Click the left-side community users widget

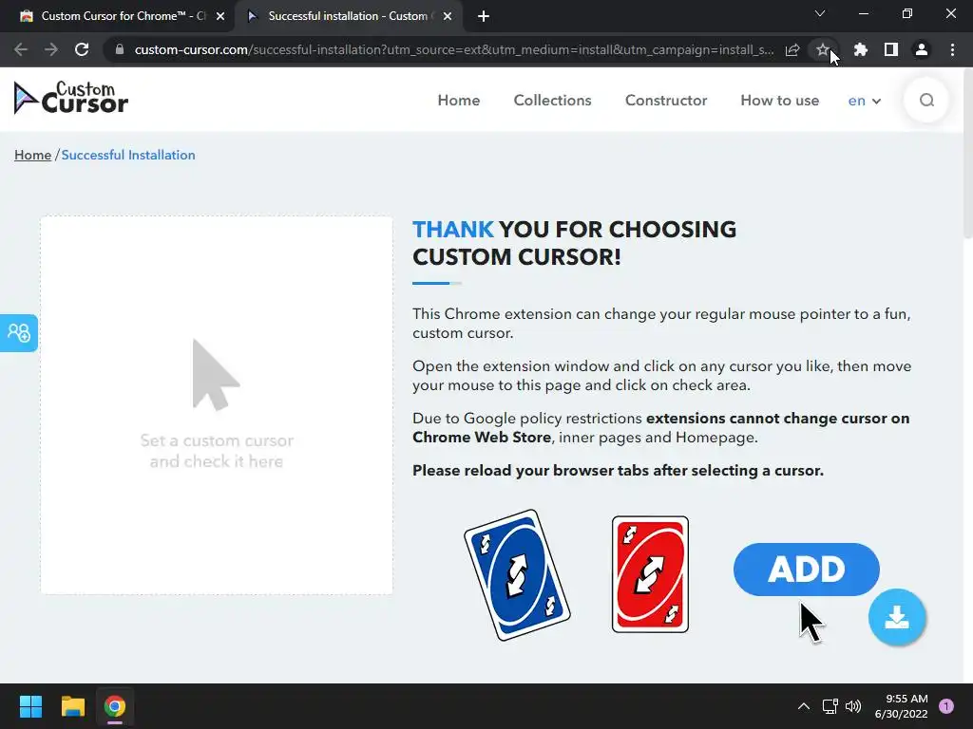coord(19,333)
